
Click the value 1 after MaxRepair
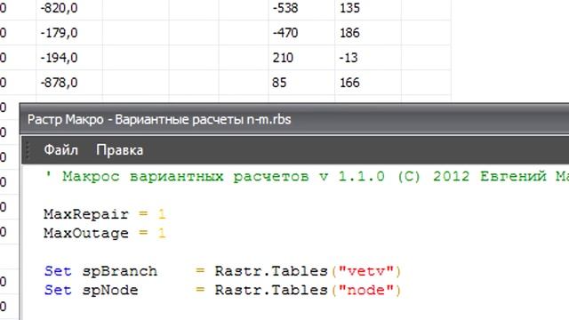tap(162, 214)
